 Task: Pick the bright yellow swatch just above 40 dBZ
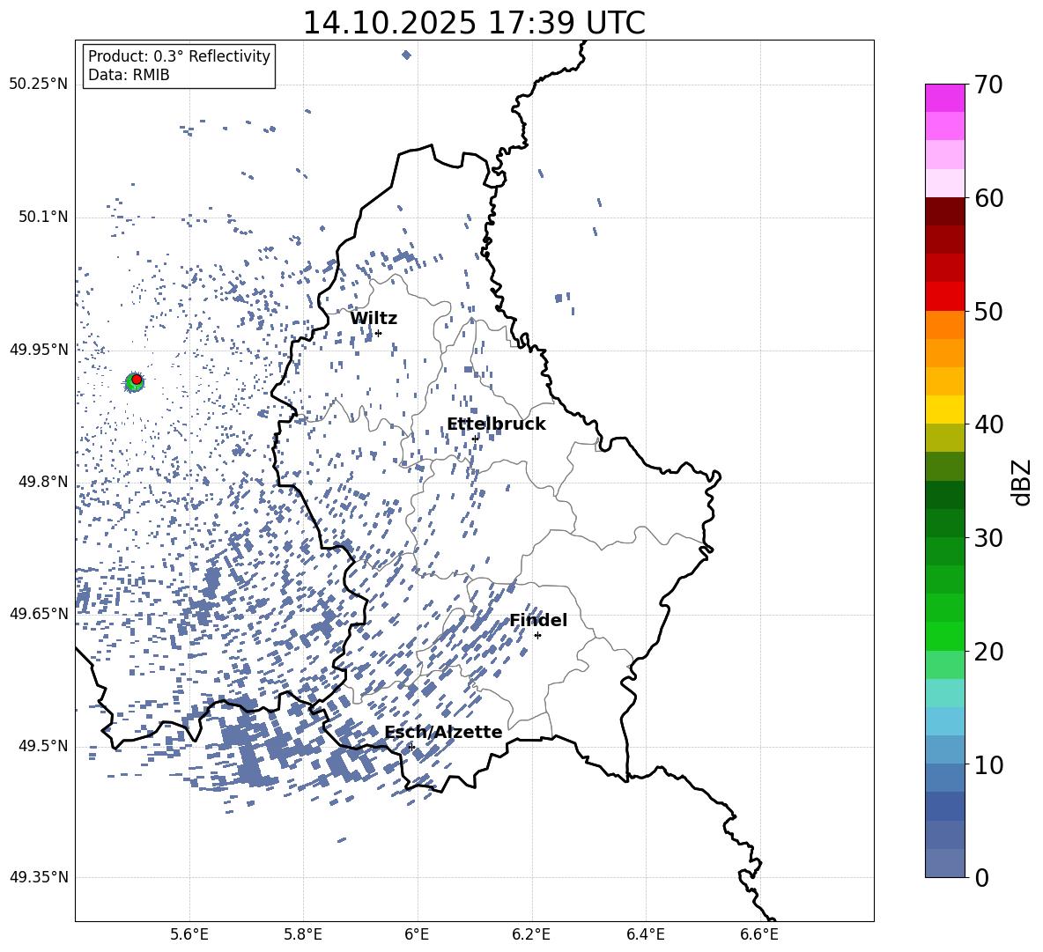pos(944,410)
